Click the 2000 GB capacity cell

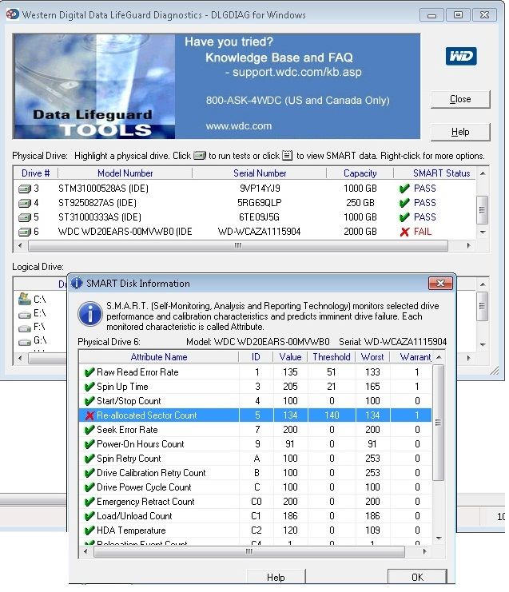click(360, 232)
